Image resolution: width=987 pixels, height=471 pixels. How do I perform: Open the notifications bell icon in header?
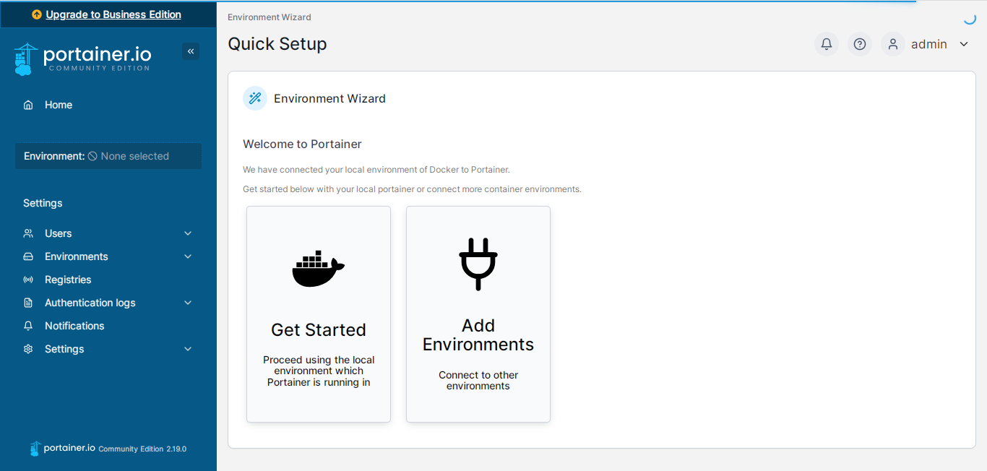point(827,44)
